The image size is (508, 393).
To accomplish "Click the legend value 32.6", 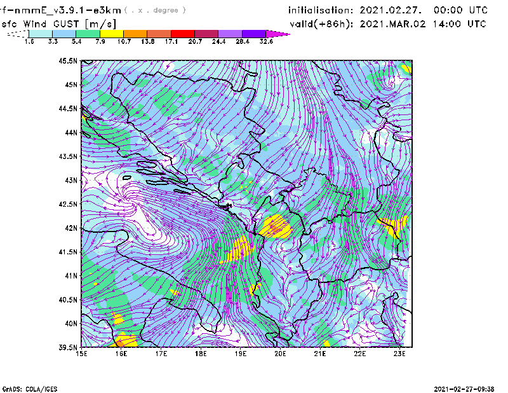I will pyautogui.click(x=266, y=41).
